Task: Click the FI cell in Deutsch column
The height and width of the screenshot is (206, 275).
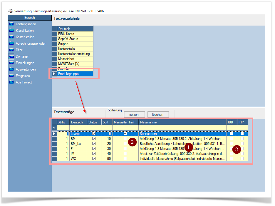Action: click(78, 149)
